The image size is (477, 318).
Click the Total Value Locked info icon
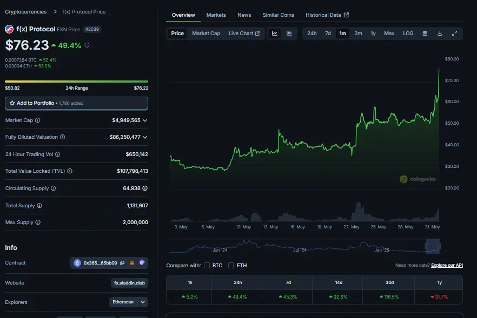70,171
